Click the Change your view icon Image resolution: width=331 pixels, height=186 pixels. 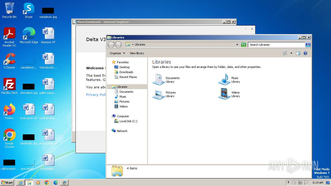[285, 53]
